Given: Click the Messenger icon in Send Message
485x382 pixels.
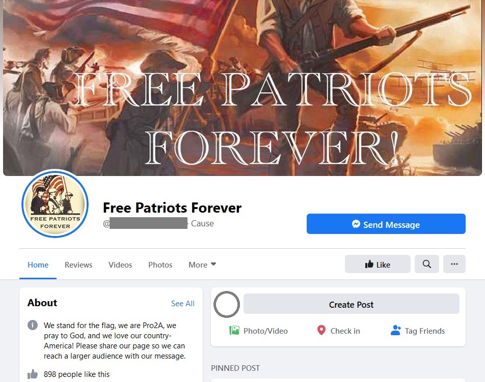Looking at the screenshot, I should pyautogui.click(x=356, y=224).
